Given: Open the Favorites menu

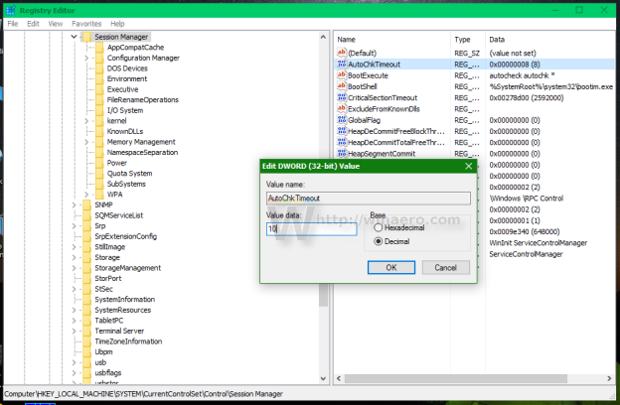Looking at the screenshot, I should [x=86, y=24].
